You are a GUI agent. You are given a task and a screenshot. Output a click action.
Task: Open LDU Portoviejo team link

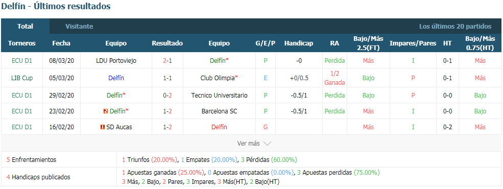click(x=116, y=61)
